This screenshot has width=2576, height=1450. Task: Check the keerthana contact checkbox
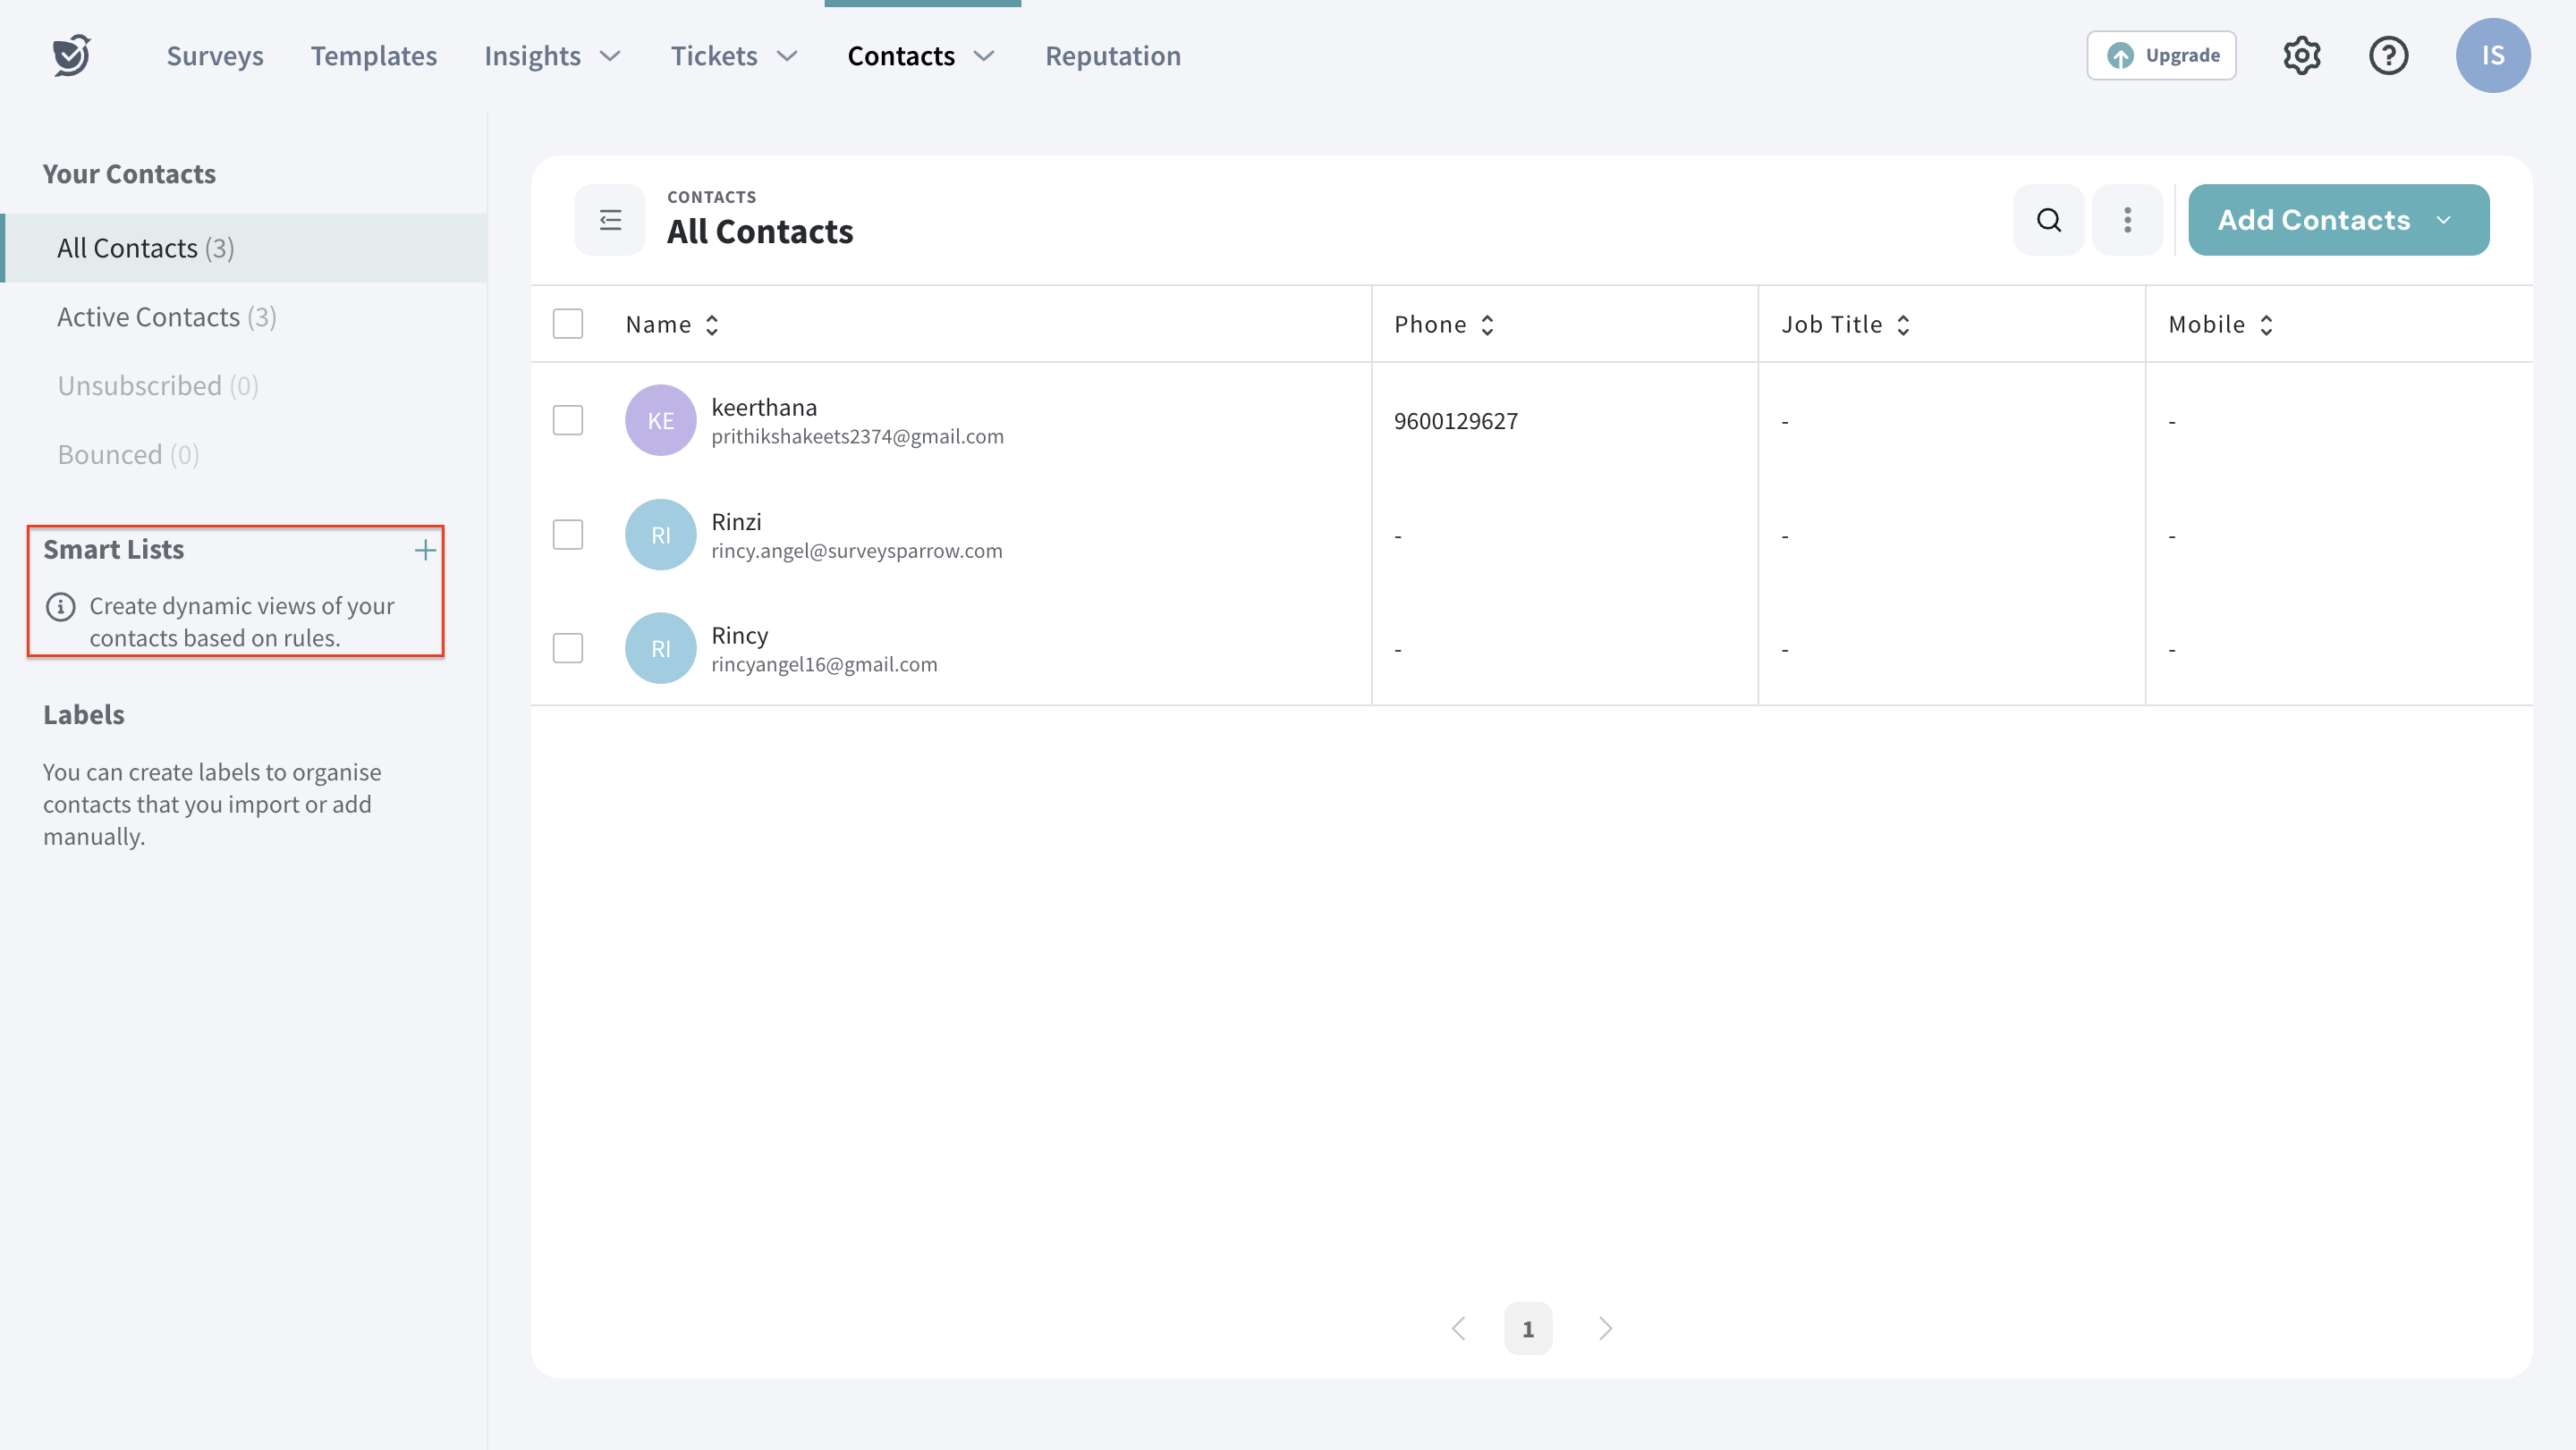(568, 419)
